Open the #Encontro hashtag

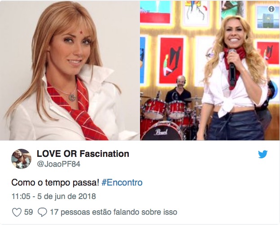[x=122, y=182]
